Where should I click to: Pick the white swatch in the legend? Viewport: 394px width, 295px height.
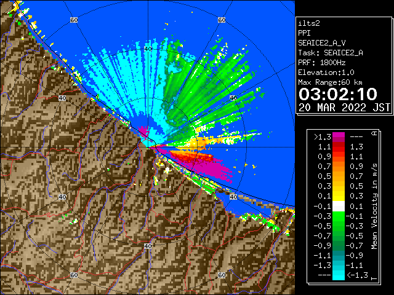click(x=339, y=206)
